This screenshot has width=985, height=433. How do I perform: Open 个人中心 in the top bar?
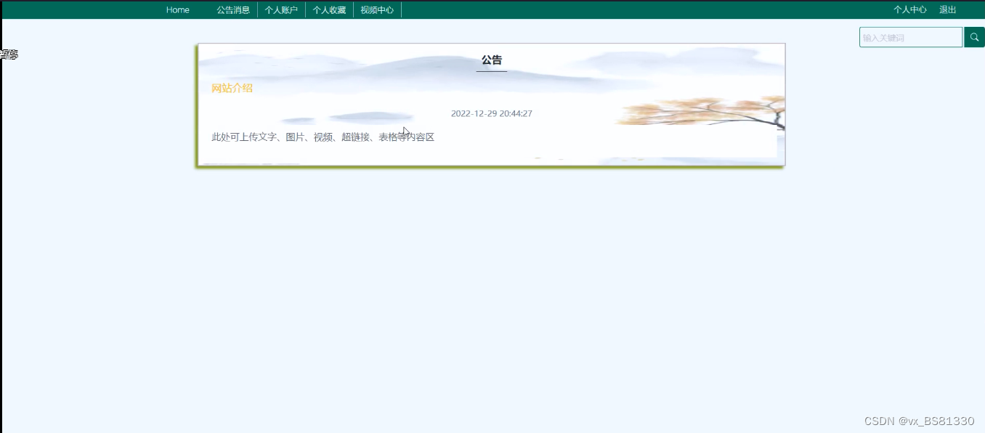pyautogui.click(x=910, y=9)
